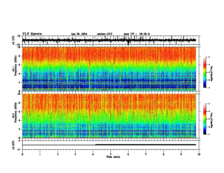
Task: Click time axis tick label '8'
Action: point(163,154)
